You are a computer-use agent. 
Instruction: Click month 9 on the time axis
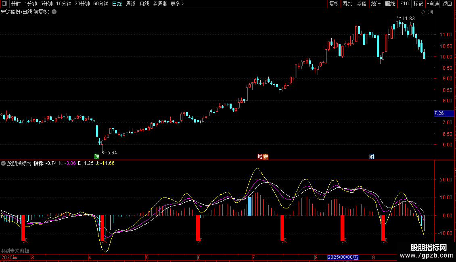pyautogui.click(x=373, y=257)
